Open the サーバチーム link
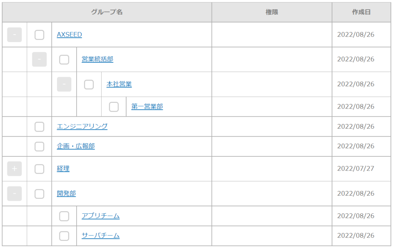The width and height of the screenshot is (394, 248). coord(100,235)
